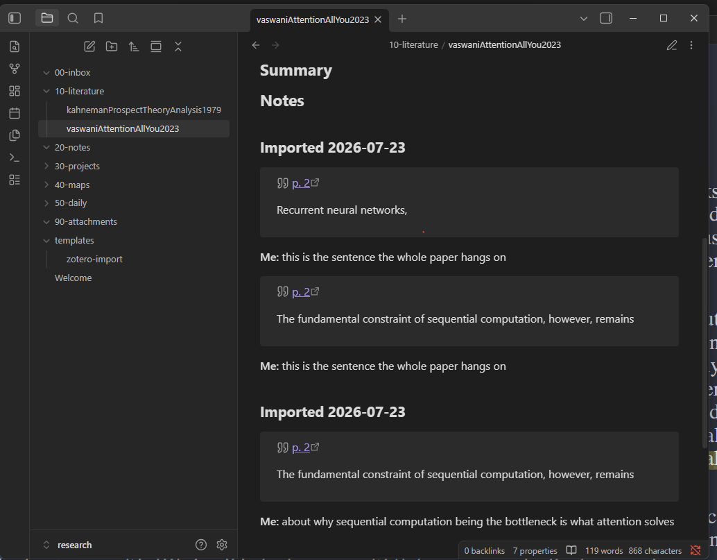Switch to editing view pencil icon
Image resolution: width=717 pixels, height=560 pixels.
pos(672,45)
